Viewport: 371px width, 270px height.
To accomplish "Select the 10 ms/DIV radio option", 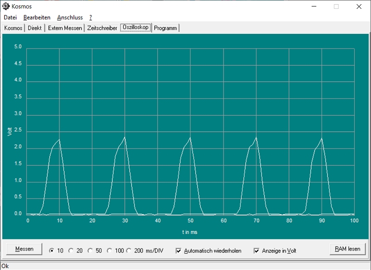I will [51, 251].
